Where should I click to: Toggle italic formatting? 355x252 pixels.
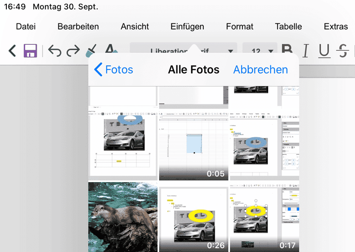pos(305,51)
